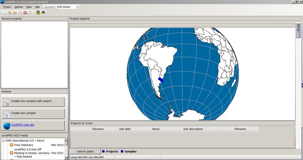Click the blue dot next to Samples
303x160 pixels.
(x=122, y=151)
